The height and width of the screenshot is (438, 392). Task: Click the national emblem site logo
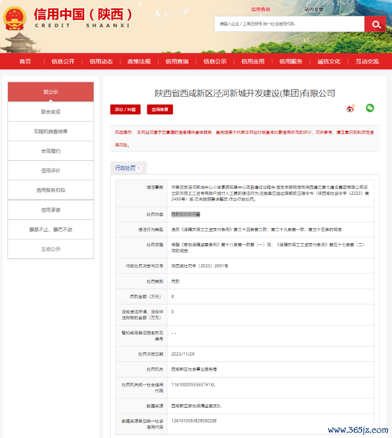(15, 18)
